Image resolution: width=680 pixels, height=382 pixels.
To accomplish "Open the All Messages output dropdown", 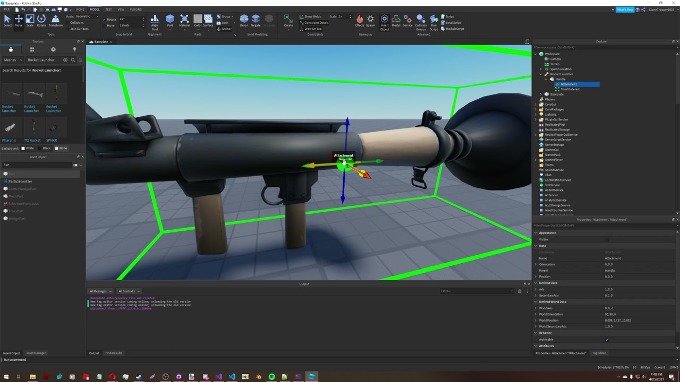I will click(100, 291).
